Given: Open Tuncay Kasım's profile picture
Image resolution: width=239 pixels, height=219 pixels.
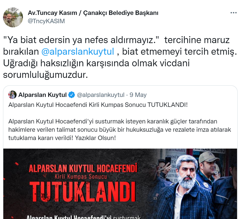Looking at the screenshot, I should 13,17.
